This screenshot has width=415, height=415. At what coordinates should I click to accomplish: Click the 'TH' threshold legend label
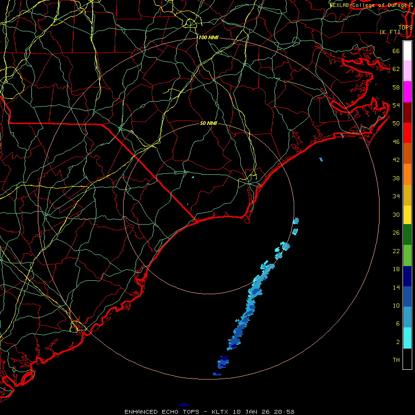(x=396, y=360)
